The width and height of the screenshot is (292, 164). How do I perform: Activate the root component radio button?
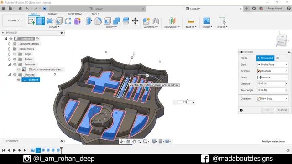37,39
